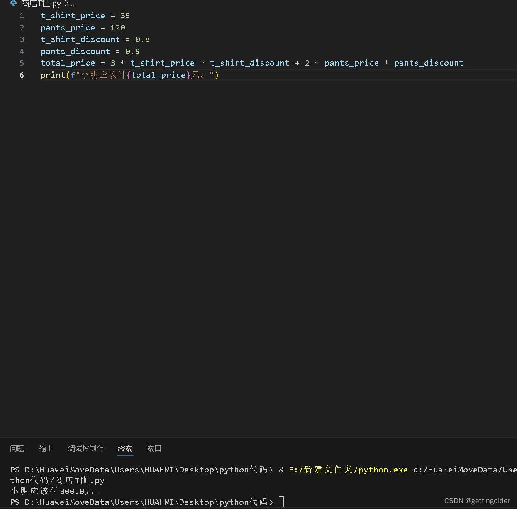Click the terminal cursor at last prompt
This screenshot has height=509, width=517.
(x=281, y=502)
